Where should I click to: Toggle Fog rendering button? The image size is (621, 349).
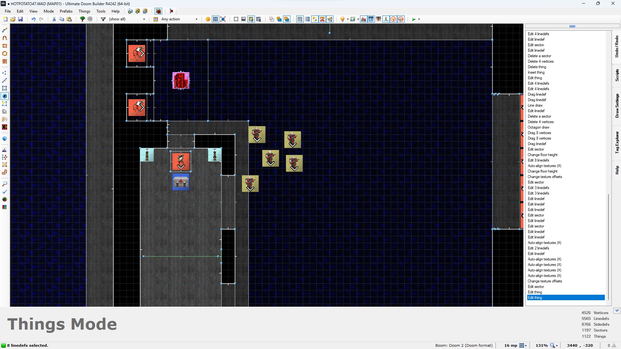[x=363, y=19]
